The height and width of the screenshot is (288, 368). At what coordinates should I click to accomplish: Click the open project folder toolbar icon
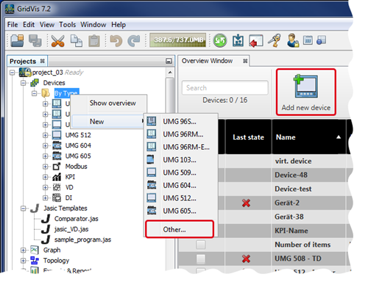(x=17, y=40)
